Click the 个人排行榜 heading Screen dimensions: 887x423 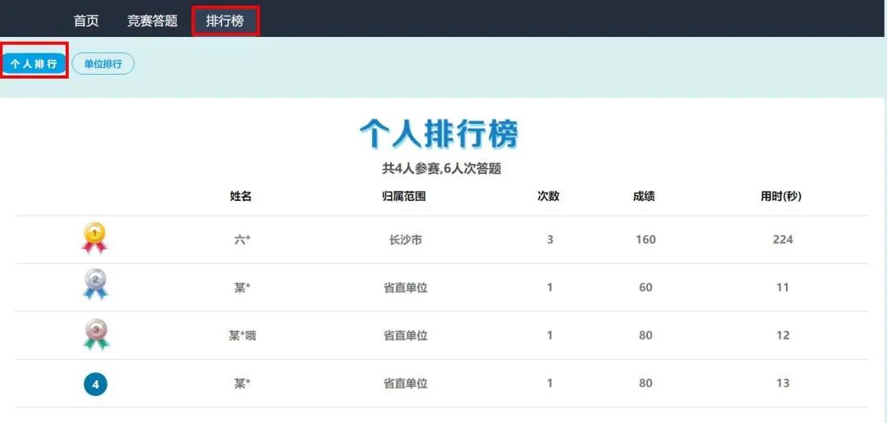(x=439, y=134)
